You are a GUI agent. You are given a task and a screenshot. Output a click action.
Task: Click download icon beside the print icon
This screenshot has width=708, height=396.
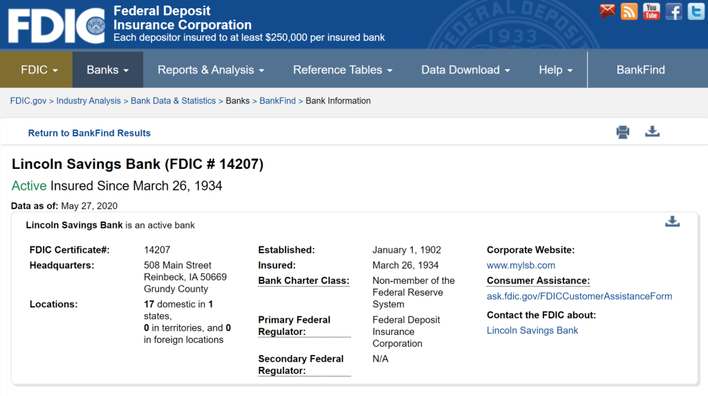click(x=652, y=132)
